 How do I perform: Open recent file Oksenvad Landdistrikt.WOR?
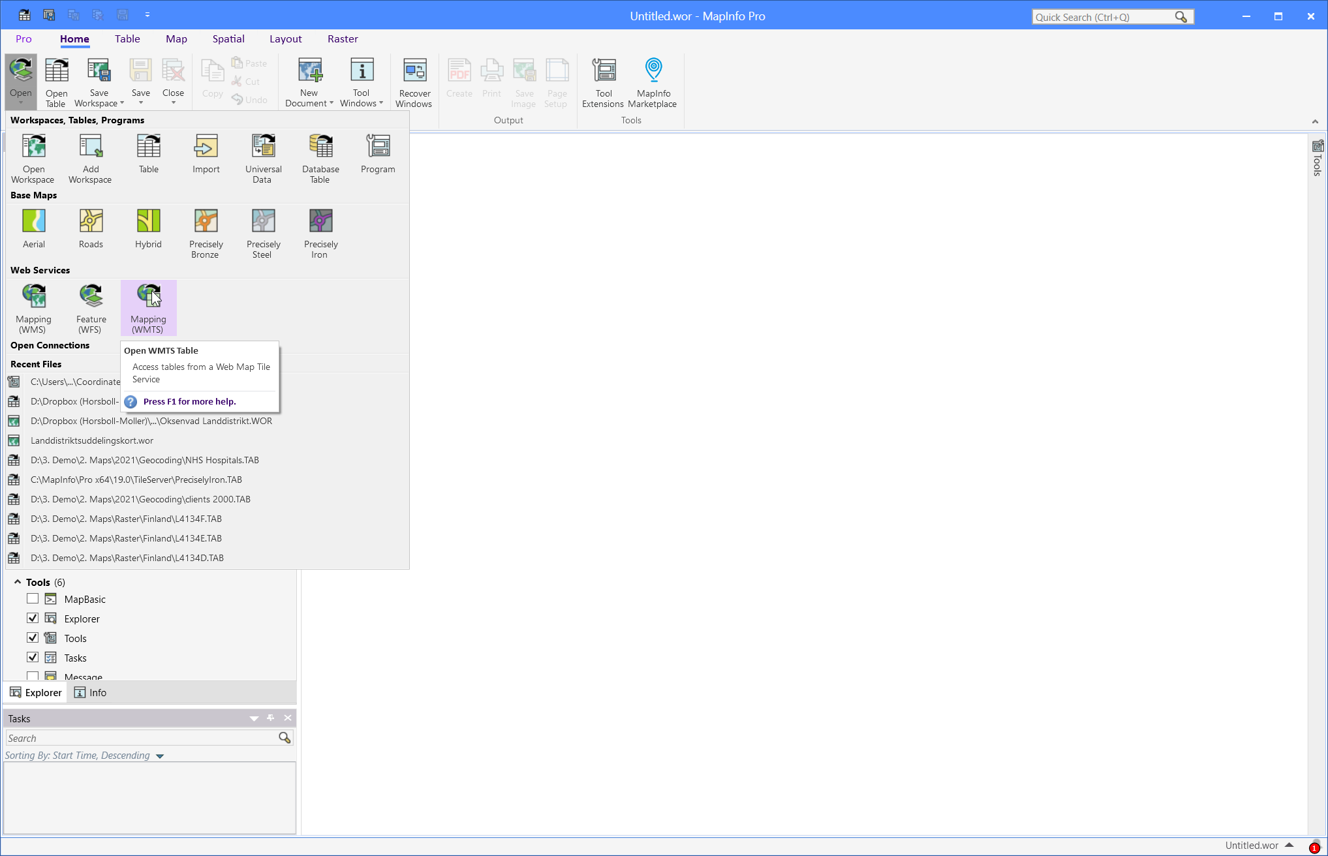[151, 421]
